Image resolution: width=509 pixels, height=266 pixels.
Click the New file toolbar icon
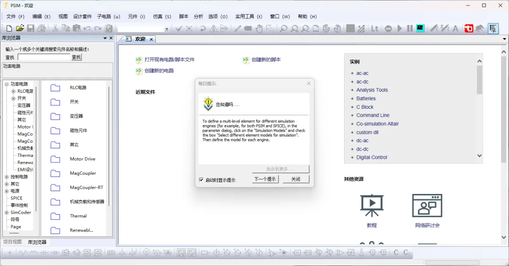pos(9,29)
